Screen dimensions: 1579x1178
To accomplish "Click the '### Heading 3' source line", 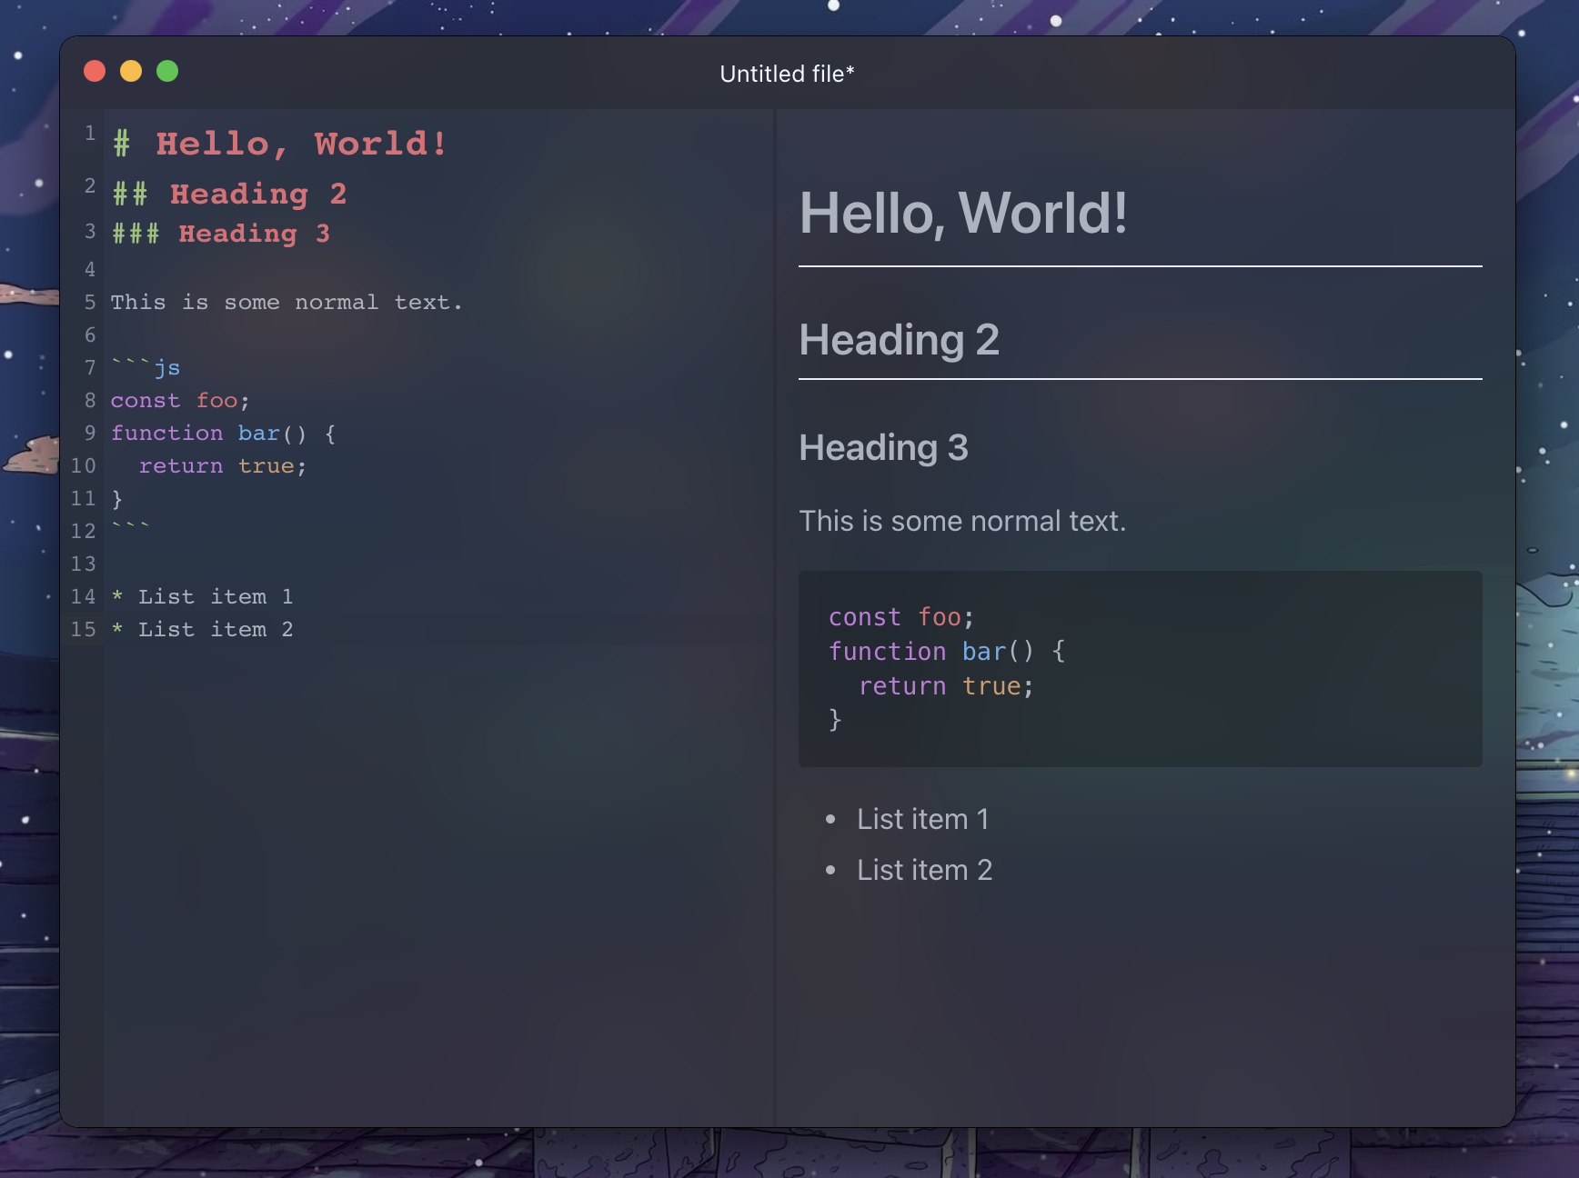I will coord(221,234).
